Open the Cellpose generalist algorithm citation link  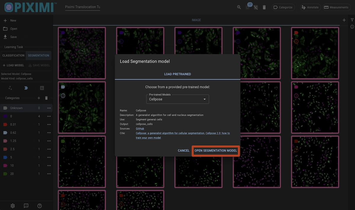pos(170,133)
